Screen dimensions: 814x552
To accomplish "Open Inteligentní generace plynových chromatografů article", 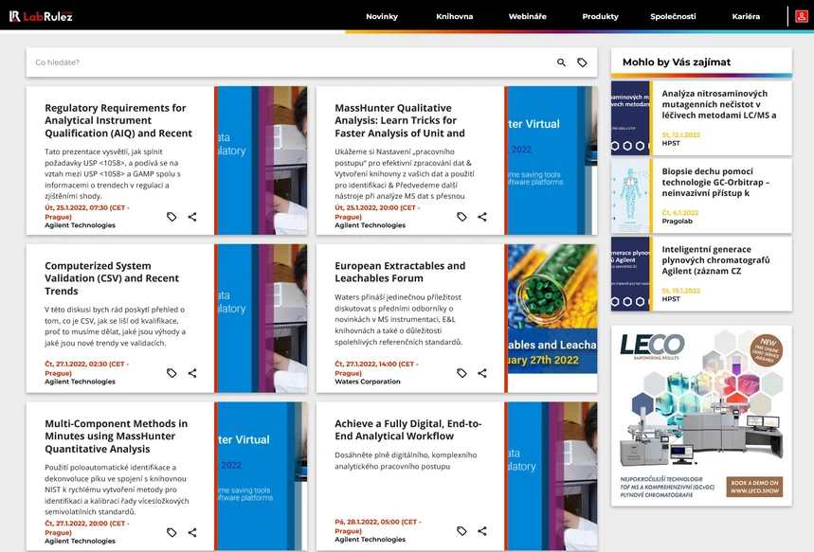I will click(x=715, y=260).
